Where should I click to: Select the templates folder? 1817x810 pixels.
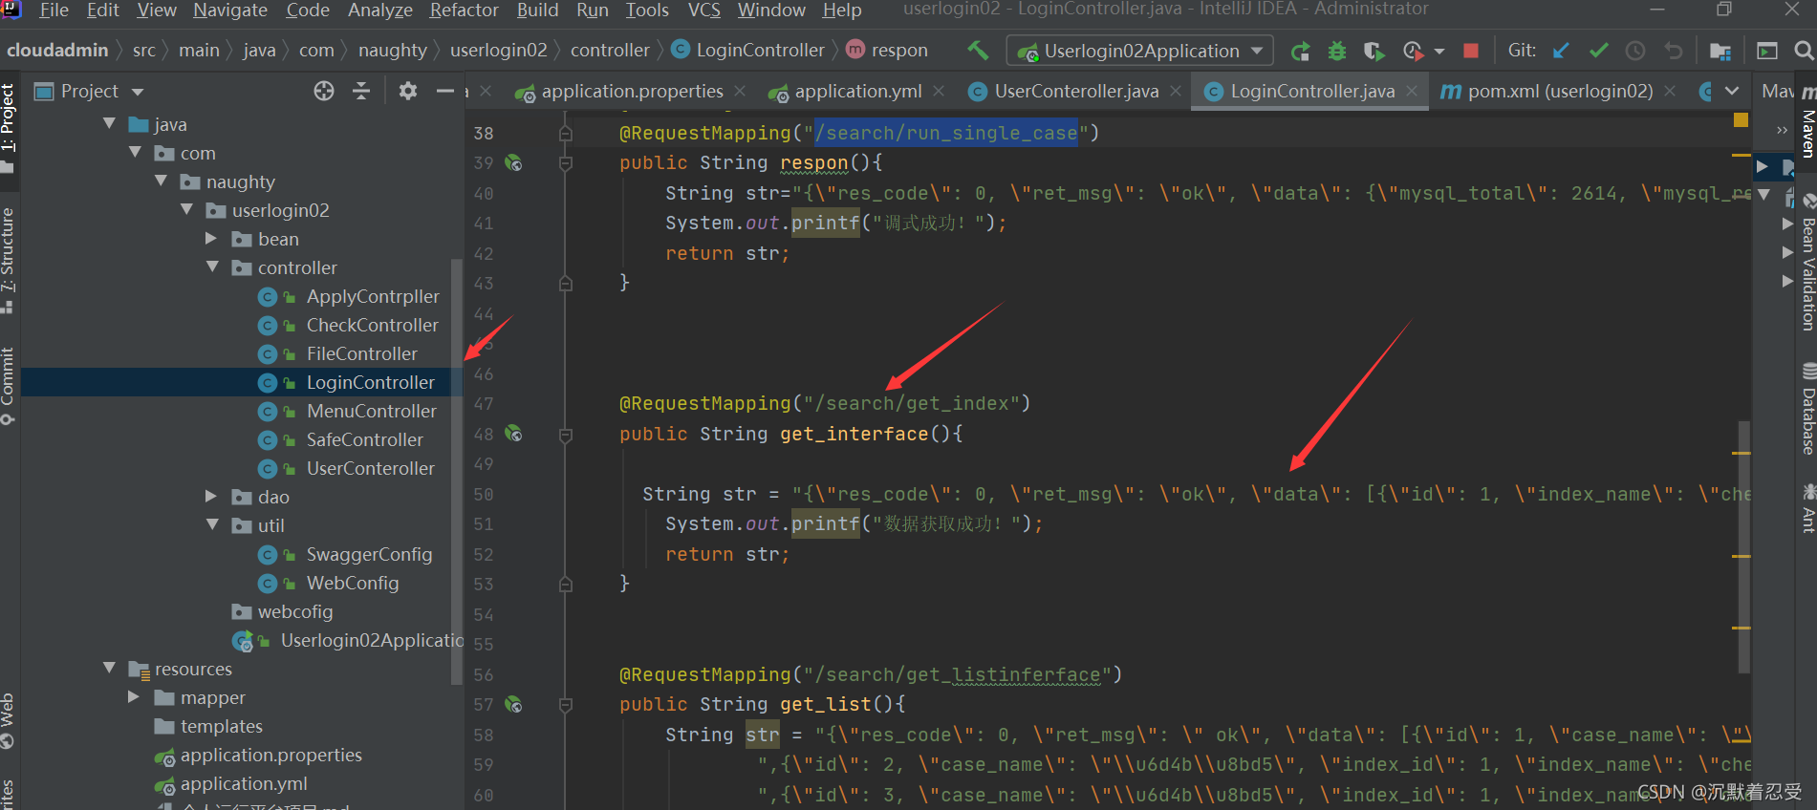[221, 726]
